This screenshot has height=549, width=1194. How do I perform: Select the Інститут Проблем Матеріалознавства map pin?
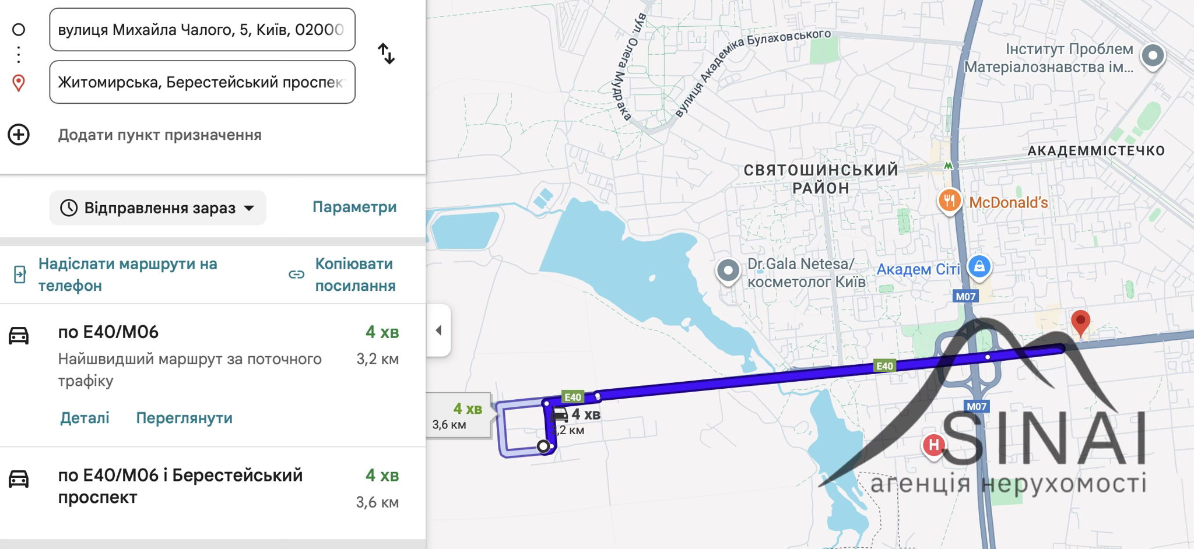point(1153,57)
